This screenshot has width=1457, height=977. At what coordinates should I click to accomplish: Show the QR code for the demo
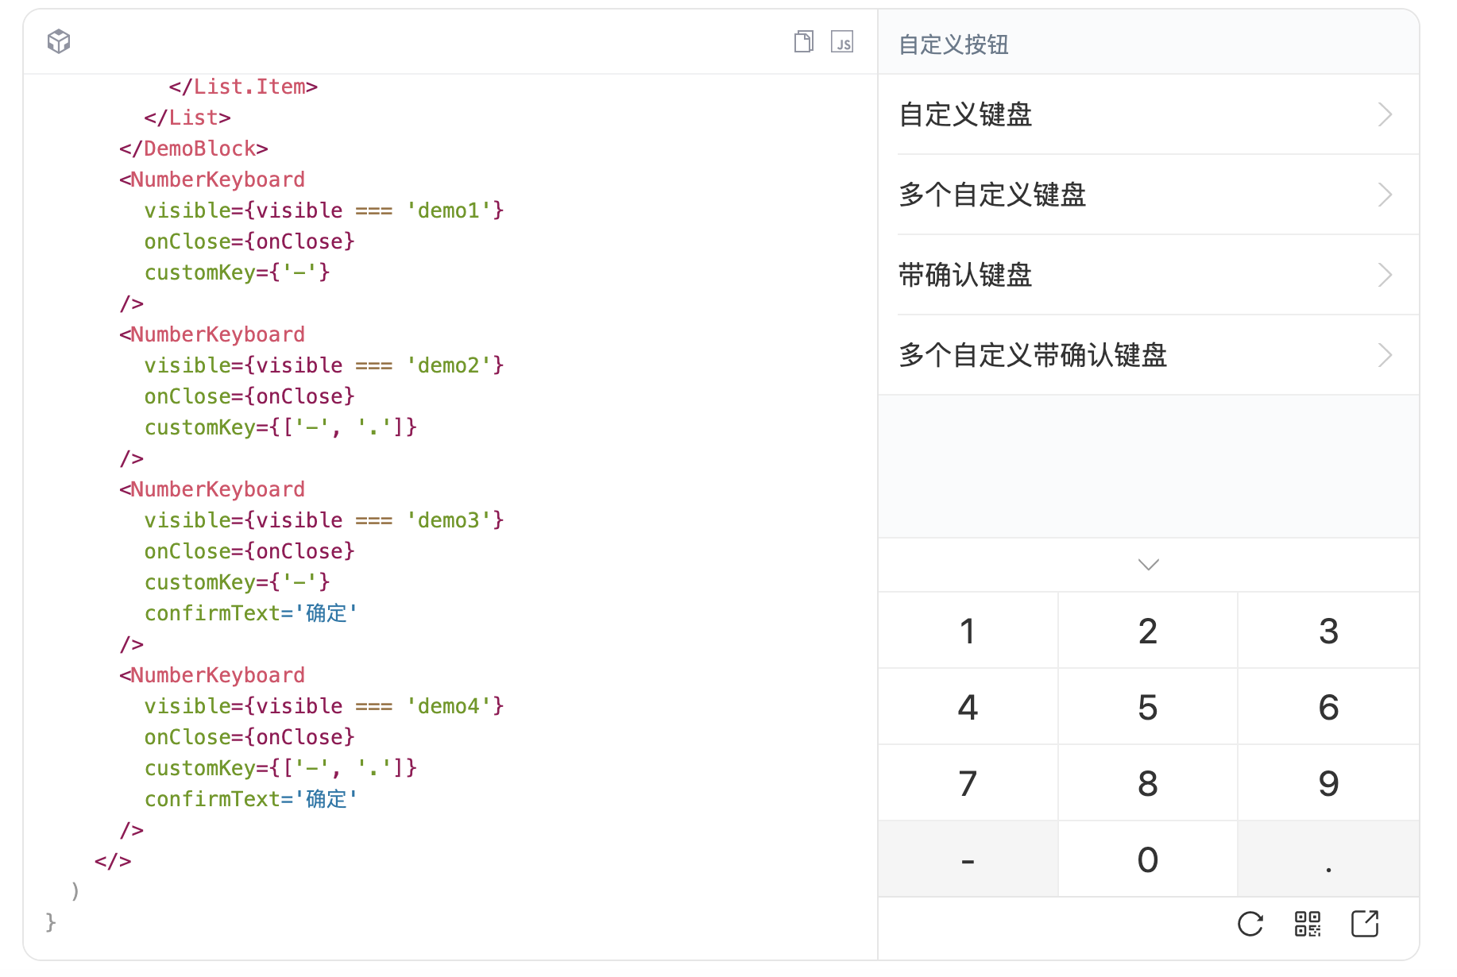pyautogui.click(x=1307, y=924)
